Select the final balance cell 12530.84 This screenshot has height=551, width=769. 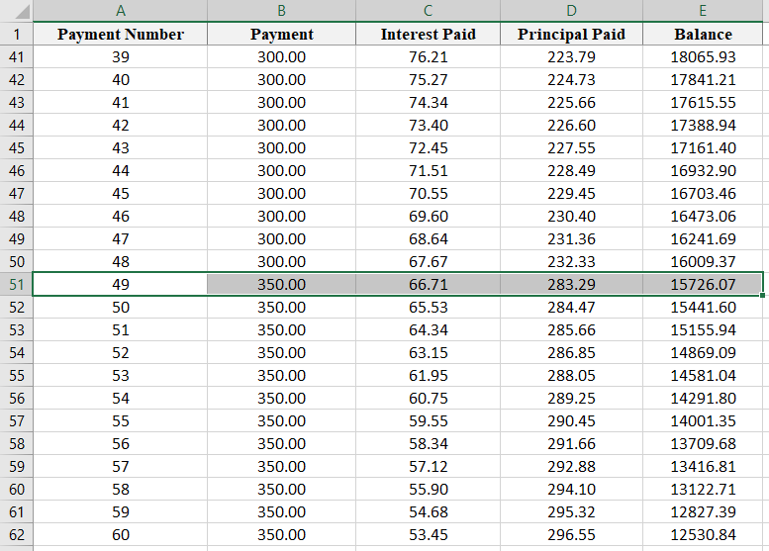tap(703, 534)
